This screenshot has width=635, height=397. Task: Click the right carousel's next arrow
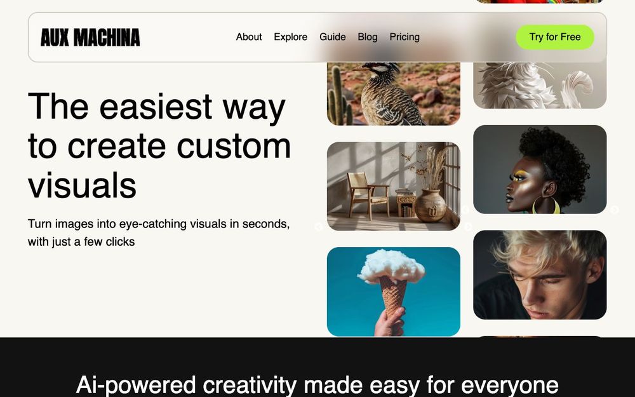614,210
